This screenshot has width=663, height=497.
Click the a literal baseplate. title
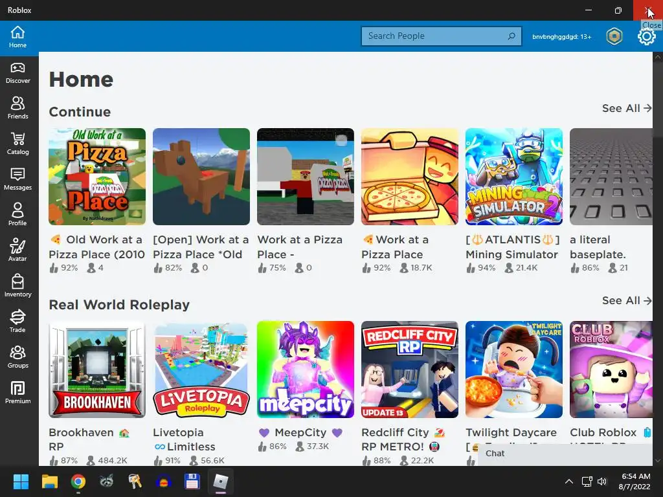598,247
